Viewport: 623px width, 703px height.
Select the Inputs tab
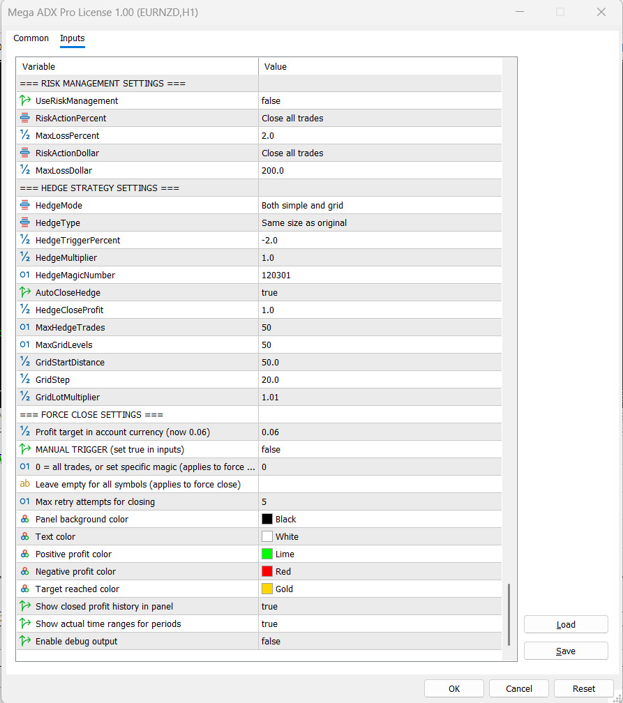tap(73, 38)
